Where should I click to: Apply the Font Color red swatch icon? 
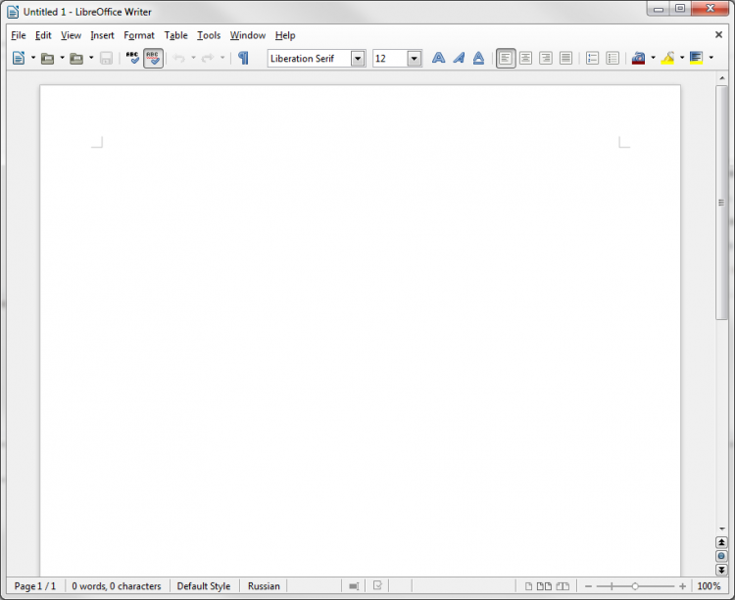click(638, 58)
